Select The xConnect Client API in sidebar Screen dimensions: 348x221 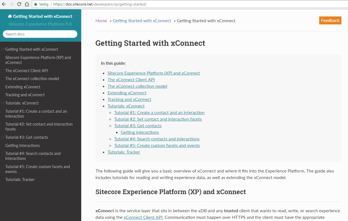27,70
